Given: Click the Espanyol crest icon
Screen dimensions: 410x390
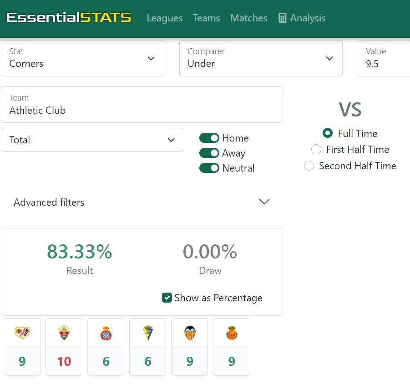Looking at the screenshot, I should [x=106, y=333].
